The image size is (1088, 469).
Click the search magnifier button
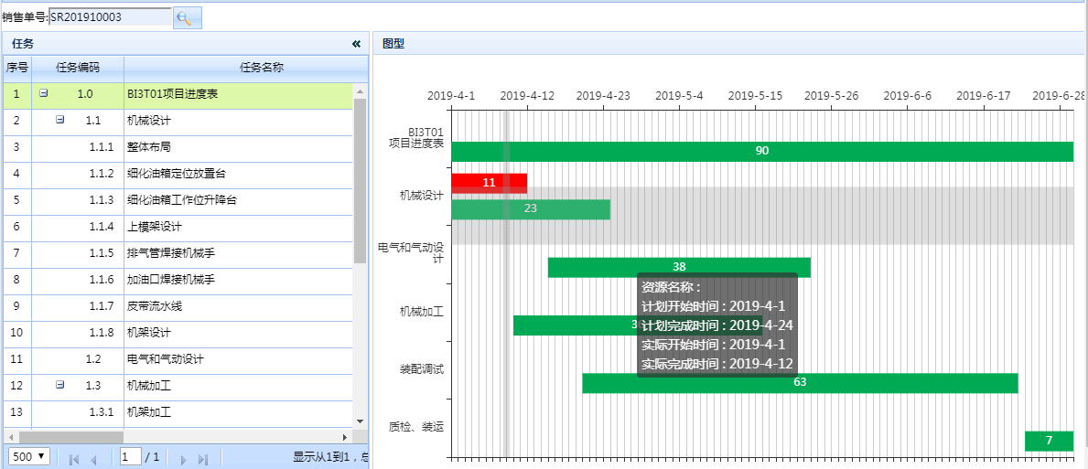(x=188, y=18)
